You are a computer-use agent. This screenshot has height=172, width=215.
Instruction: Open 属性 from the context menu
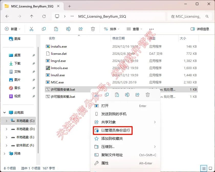click(125, 163)
